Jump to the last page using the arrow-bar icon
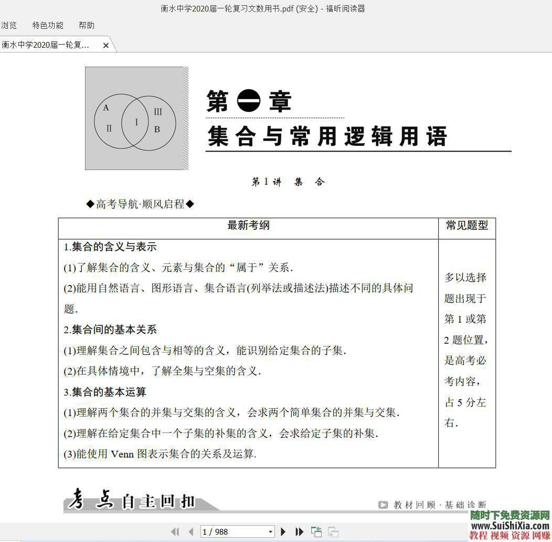The width and height of the screenshot is (552, 542). (300, 532)
